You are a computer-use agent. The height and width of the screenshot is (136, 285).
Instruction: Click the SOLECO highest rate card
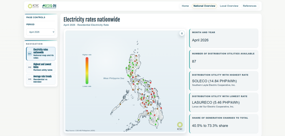(223, 80)
